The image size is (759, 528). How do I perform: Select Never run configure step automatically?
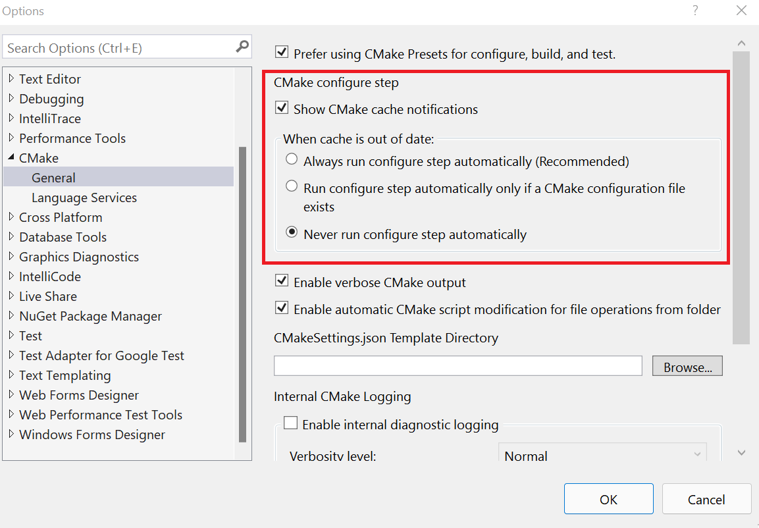click(292, 232)
